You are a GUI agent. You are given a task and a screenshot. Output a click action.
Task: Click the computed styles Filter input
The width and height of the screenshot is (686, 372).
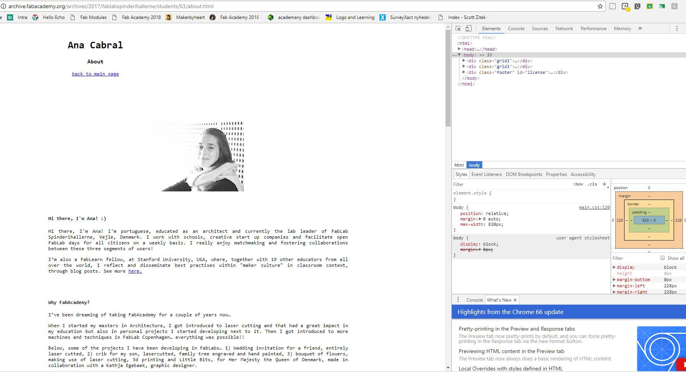tap(634, 258)
